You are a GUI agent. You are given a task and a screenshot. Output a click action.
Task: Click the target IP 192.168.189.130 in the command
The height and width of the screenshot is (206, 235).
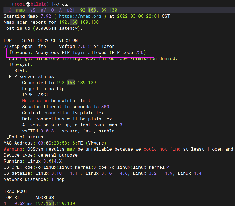pyautogui.click(x=97, y=10)
